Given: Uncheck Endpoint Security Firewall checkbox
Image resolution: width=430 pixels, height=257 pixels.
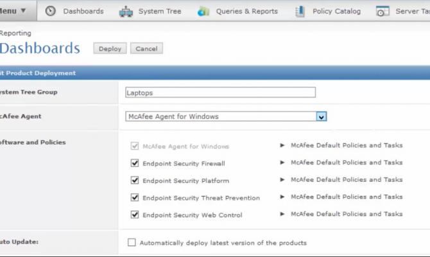Looking at the screenshot, I should (x=135, y=163).
